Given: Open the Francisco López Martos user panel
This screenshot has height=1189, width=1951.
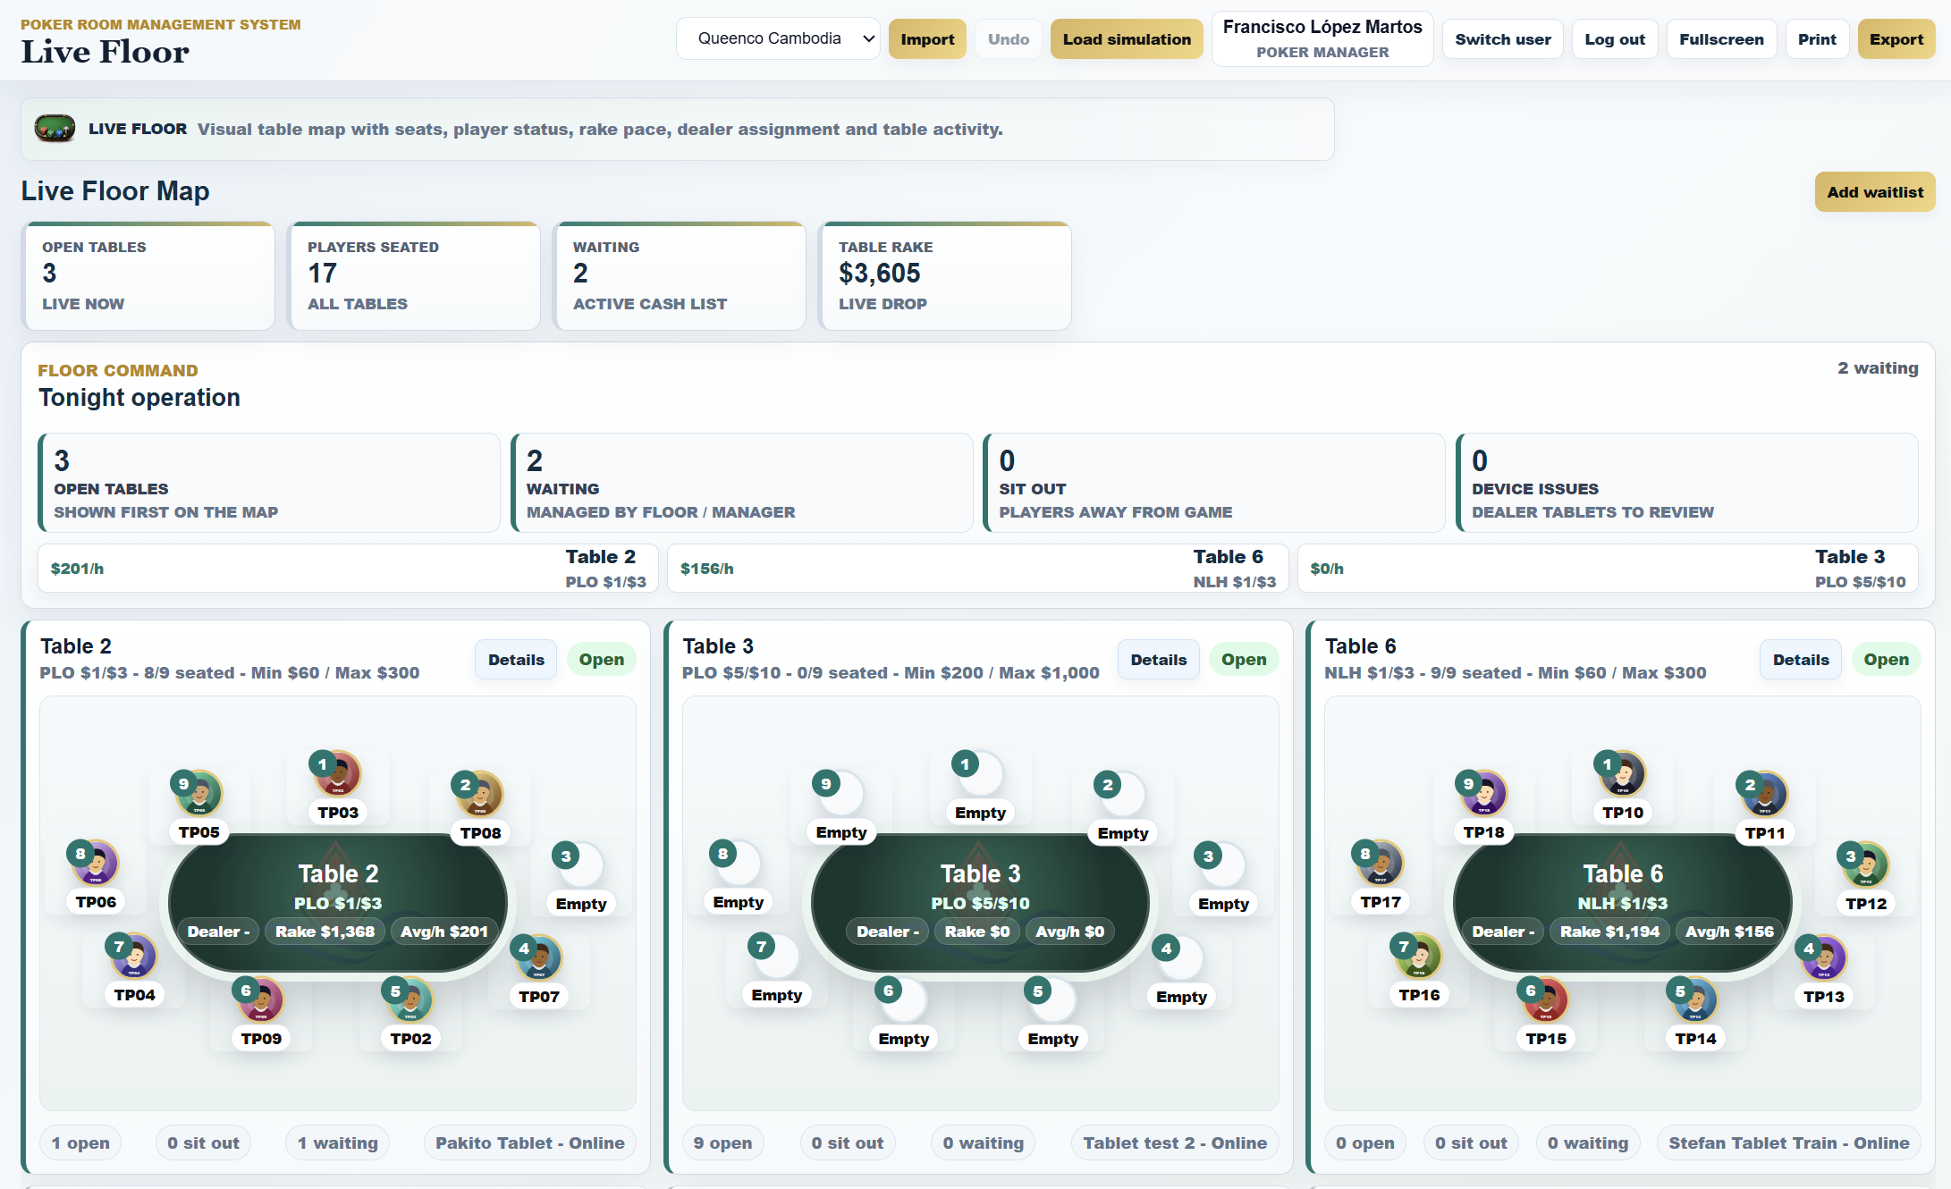Looking at the screenshot, I should pos(1322,38).
